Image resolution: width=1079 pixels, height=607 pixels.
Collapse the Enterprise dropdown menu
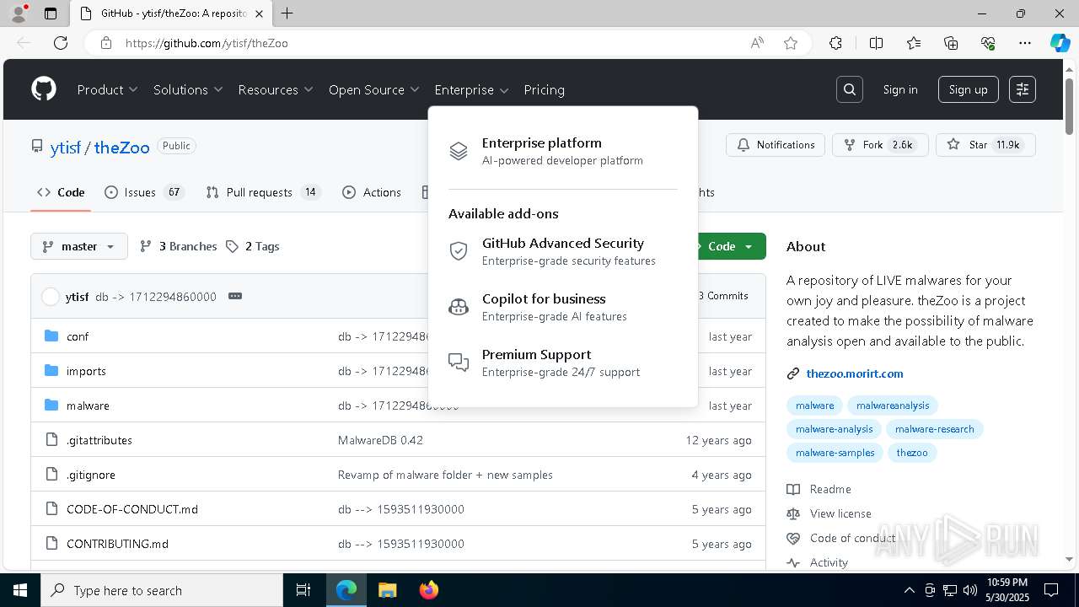pyautogui.click(x=472, y=89)
